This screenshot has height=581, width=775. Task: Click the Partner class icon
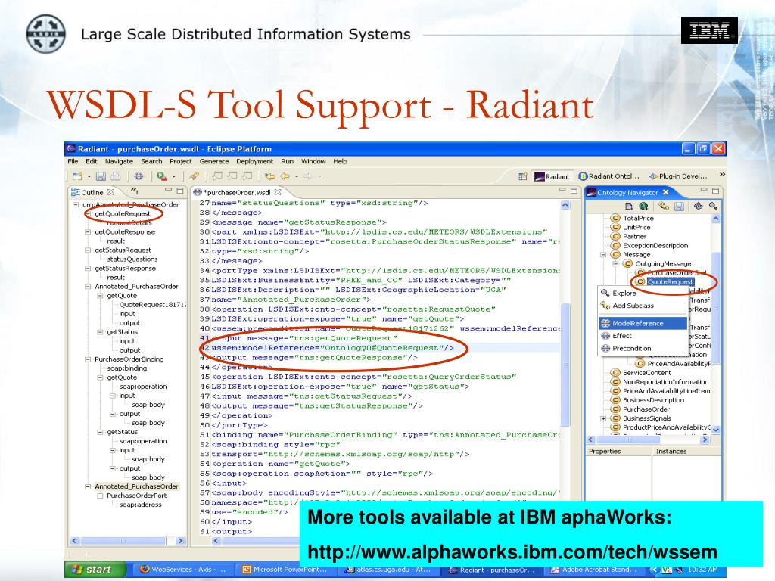point(615,236)
